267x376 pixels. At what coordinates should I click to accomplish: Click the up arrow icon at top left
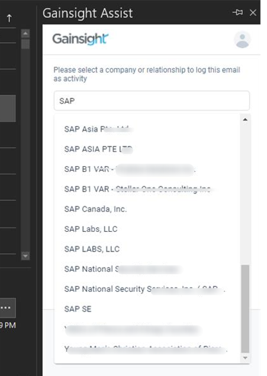point(9,18)
